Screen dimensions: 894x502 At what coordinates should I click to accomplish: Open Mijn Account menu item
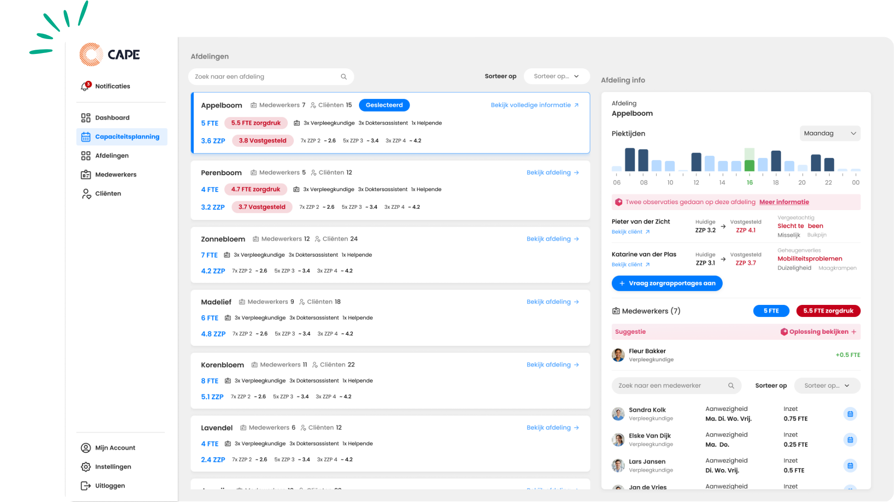click(115, 448)
